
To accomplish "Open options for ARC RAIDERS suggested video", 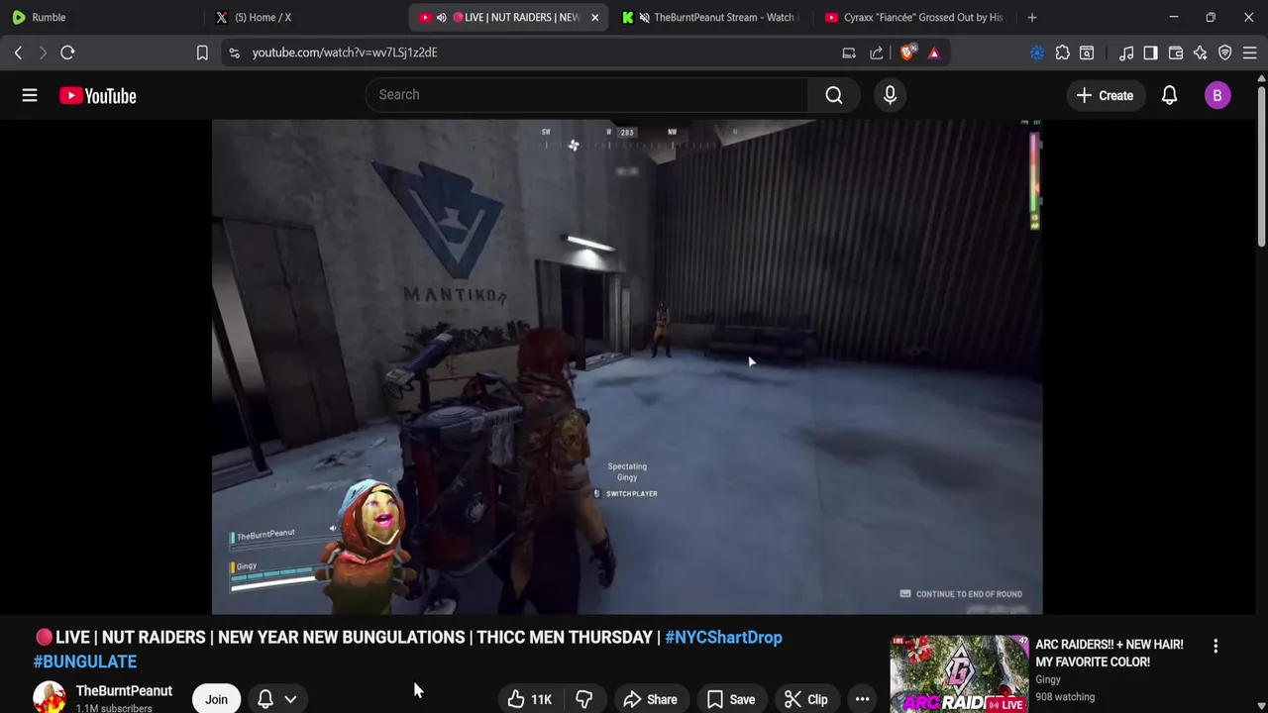I will pos(1215,646).
